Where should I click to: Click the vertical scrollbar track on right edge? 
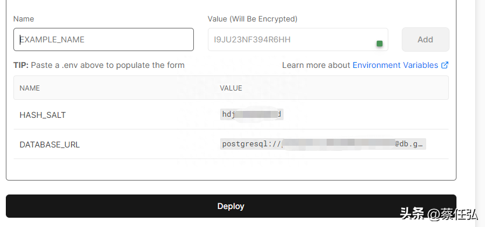point(480,114)
